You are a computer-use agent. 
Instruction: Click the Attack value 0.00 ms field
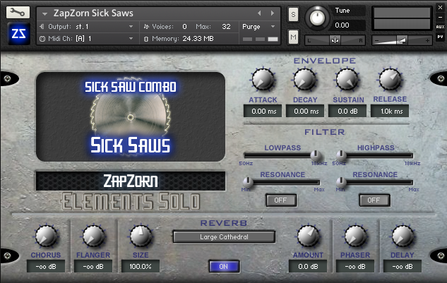pyautogui.click(x=263, y=111)
